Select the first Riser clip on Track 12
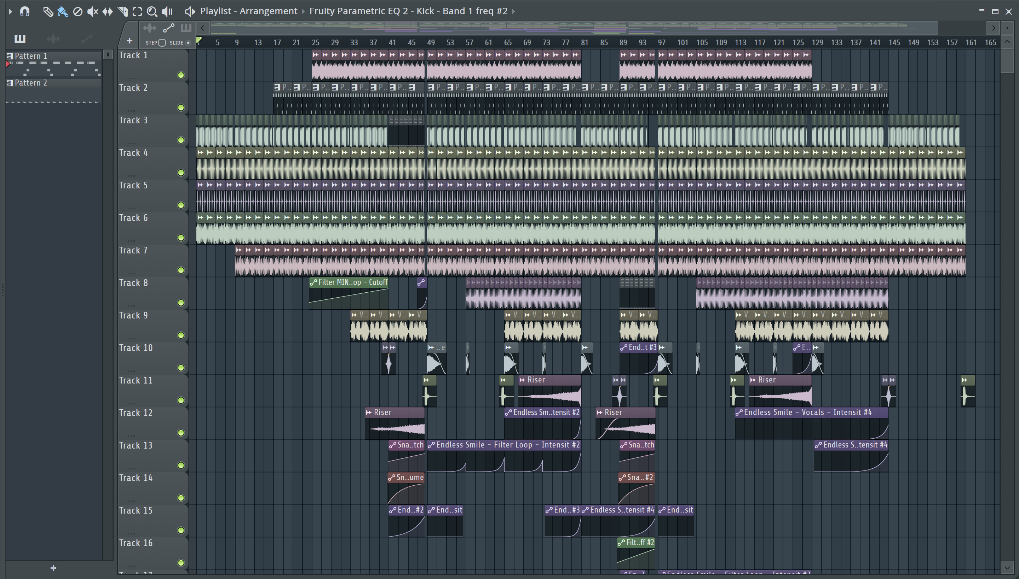Viewport: 1019px width, 579px height. click(x=395, y=423)
